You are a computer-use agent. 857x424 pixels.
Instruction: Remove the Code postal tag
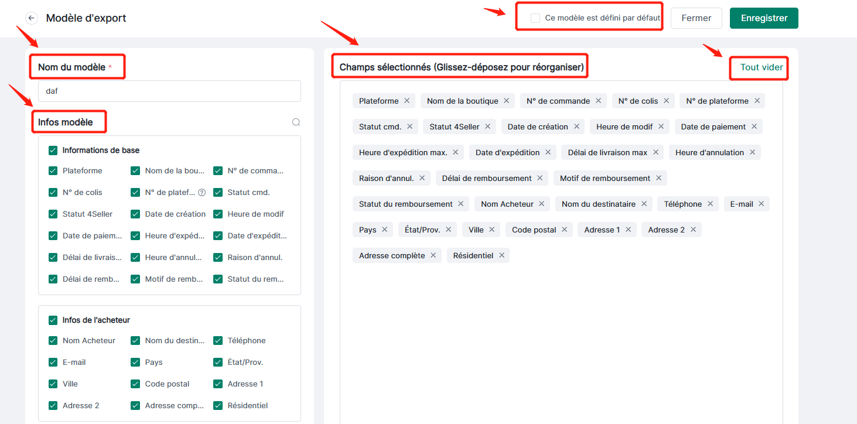coord(564,230)
